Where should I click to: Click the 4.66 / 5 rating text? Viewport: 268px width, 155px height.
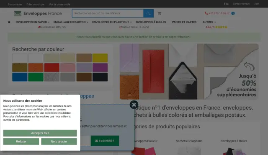pos(210,27)
